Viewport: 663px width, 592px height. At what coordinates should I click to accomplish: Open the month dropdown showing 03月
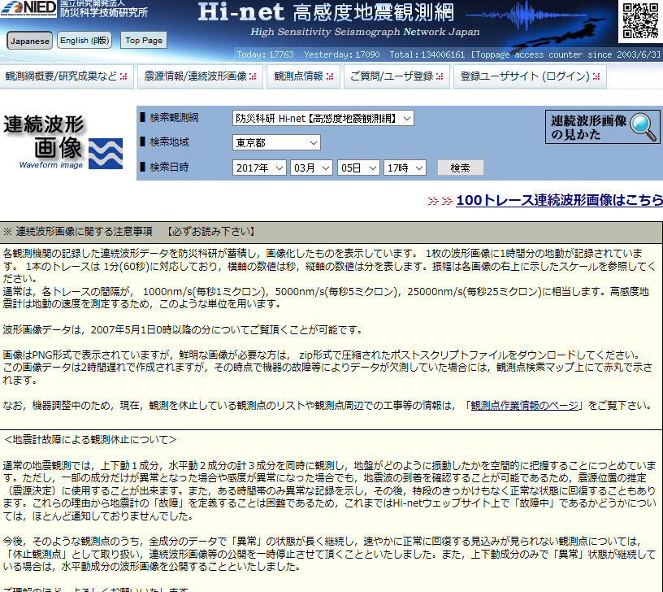pos(312,168)
